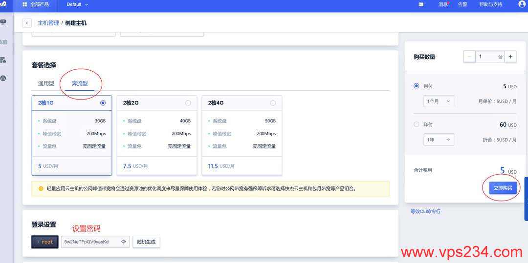Screen dimensions: 528x263
Task: Click the UCloud logo in top corner
Action: point(3,4)
